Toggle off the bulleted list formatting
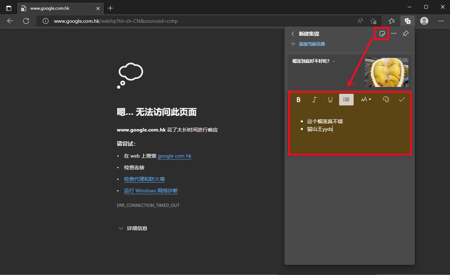This screenshot has height=275, width=450. [x=346, y=99]
